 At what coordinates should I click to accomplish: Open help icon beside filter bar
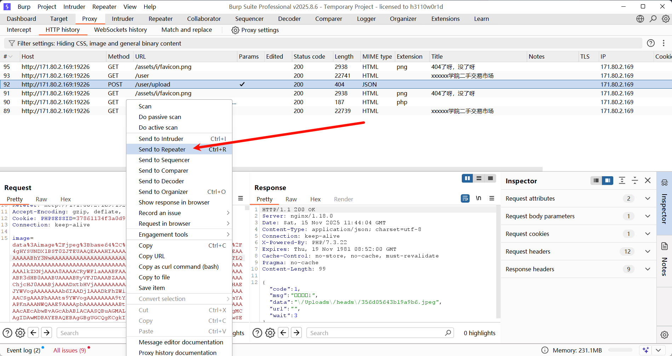pos(651,43)
